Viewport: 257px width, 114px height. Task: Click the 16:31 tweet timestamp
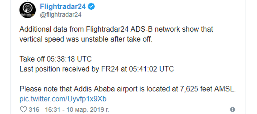click(x=51, y=110)
